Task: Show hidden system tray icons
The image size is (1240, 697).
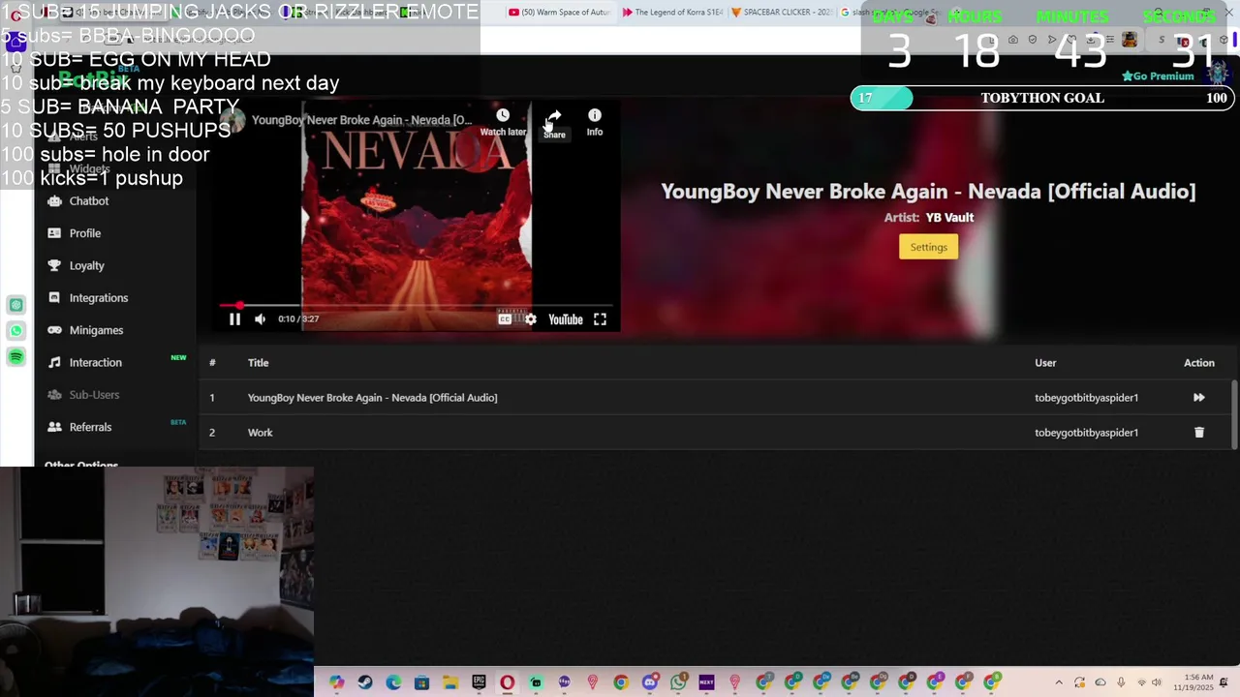Action: pyautogui.click(x=1059, y=682)
